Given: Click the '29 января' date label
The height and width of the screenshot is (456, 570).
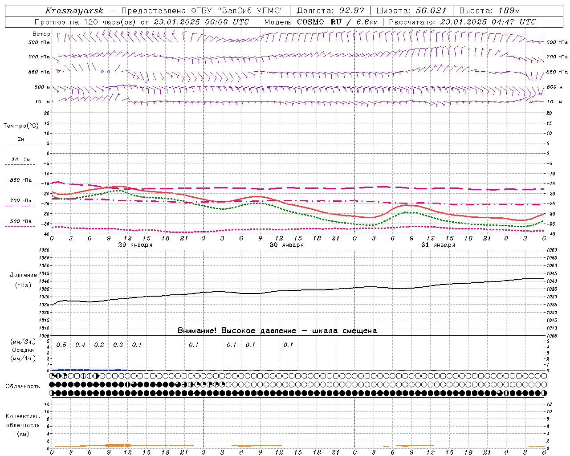Looking at the screenshot, I should (x=135, y=245).
